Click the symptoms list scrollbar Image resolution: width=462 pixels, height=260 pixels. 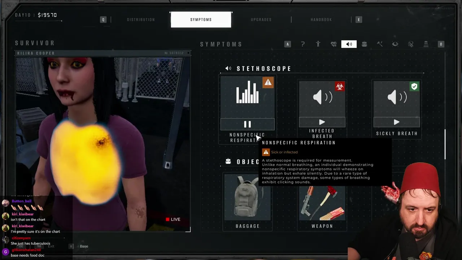(445, 144)
